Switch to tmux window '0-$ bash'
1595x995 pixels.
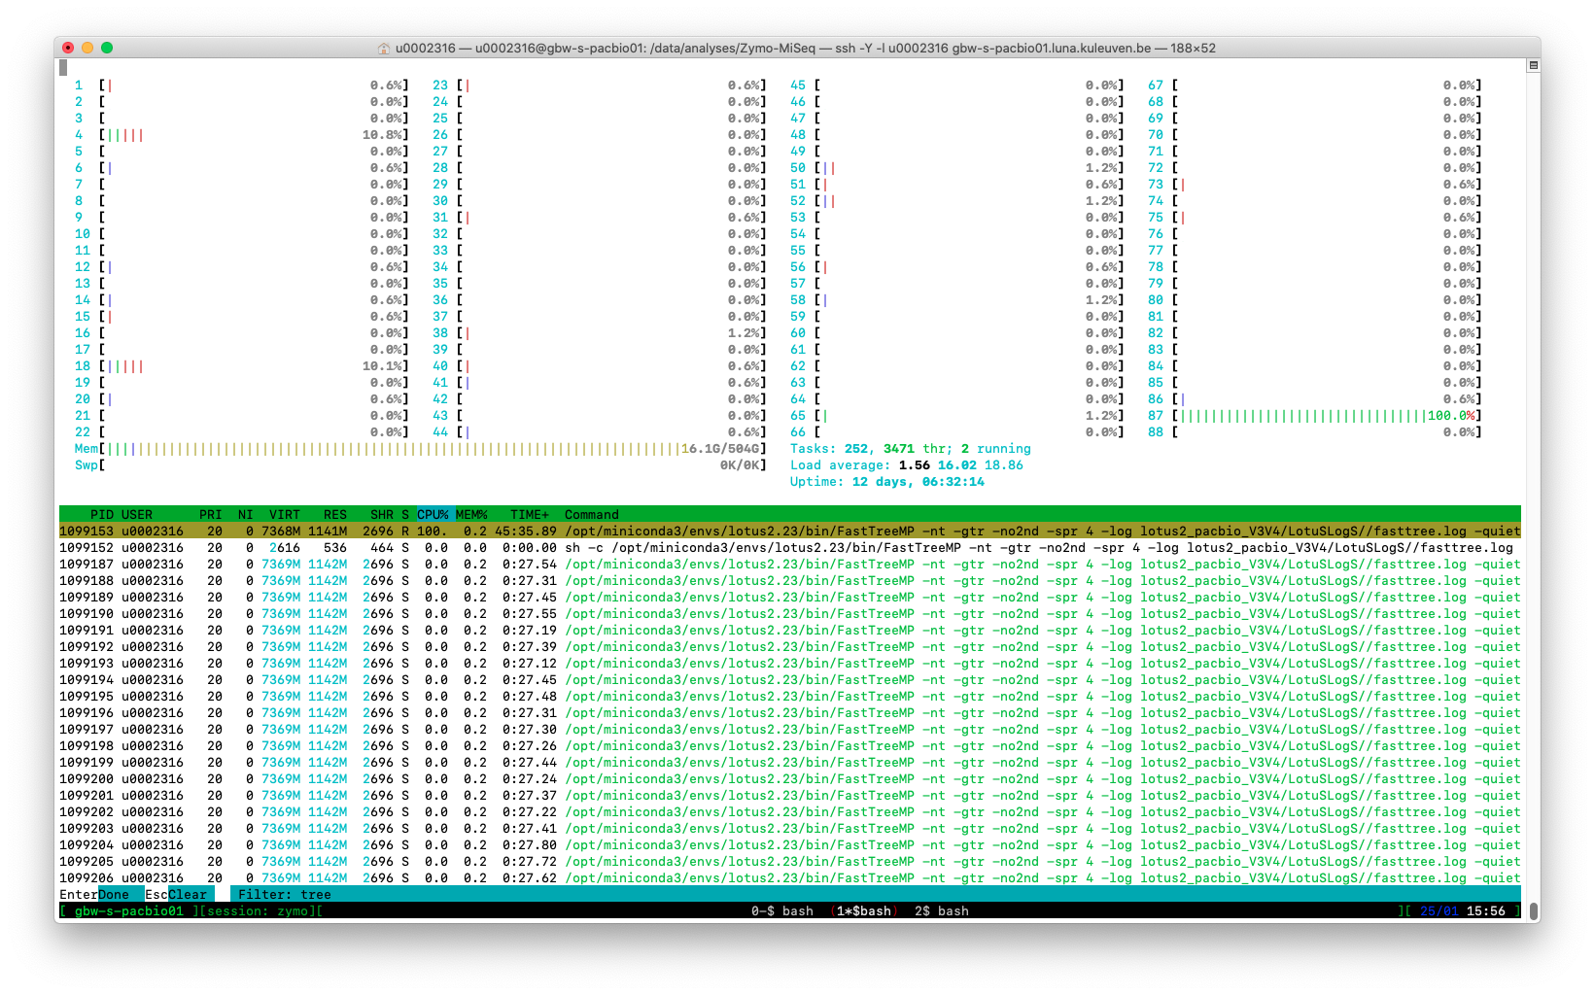point(783,910)
